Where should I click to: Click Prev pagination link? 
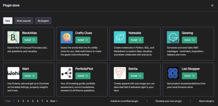(7, 101)
